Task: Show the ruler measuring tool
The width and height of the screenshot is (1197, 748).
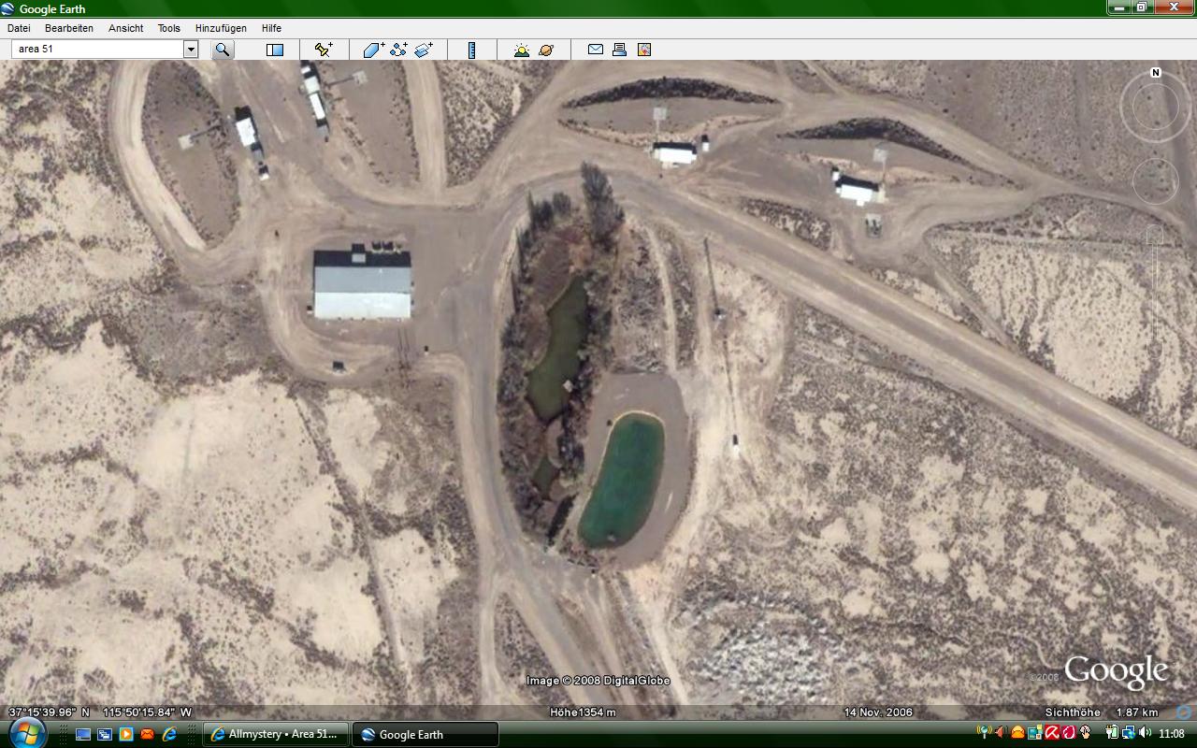Action: pos(471,50)
